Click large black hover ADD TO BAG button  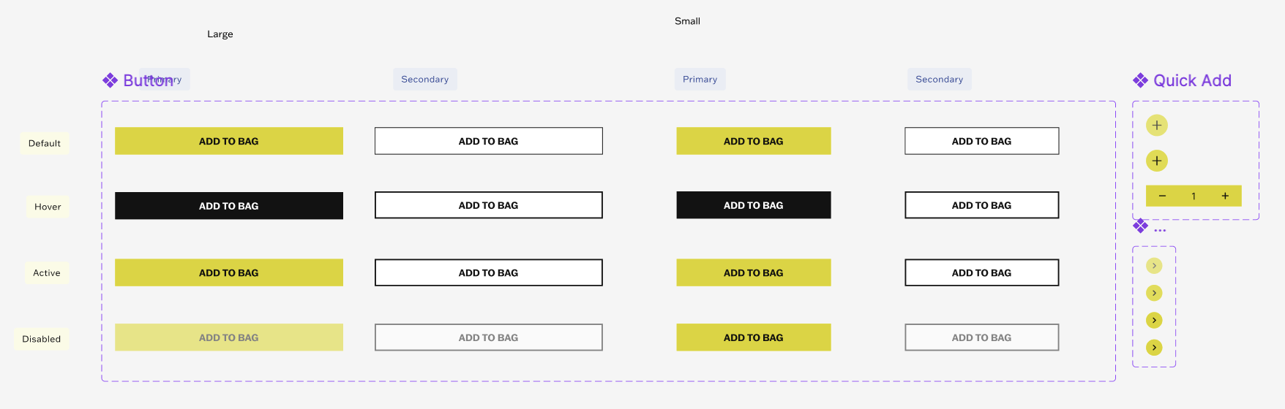pyautogui.click(x=229, y=206)
